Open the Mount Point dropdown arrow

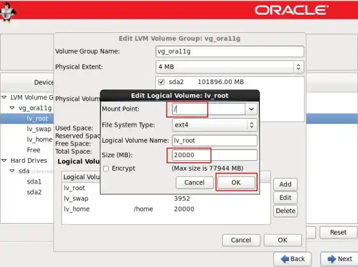(251, 109)
